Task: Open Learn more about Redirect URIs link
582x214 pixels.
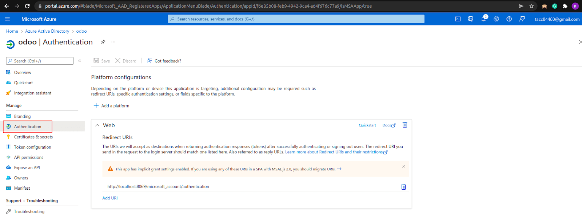Action: (336, 152)
